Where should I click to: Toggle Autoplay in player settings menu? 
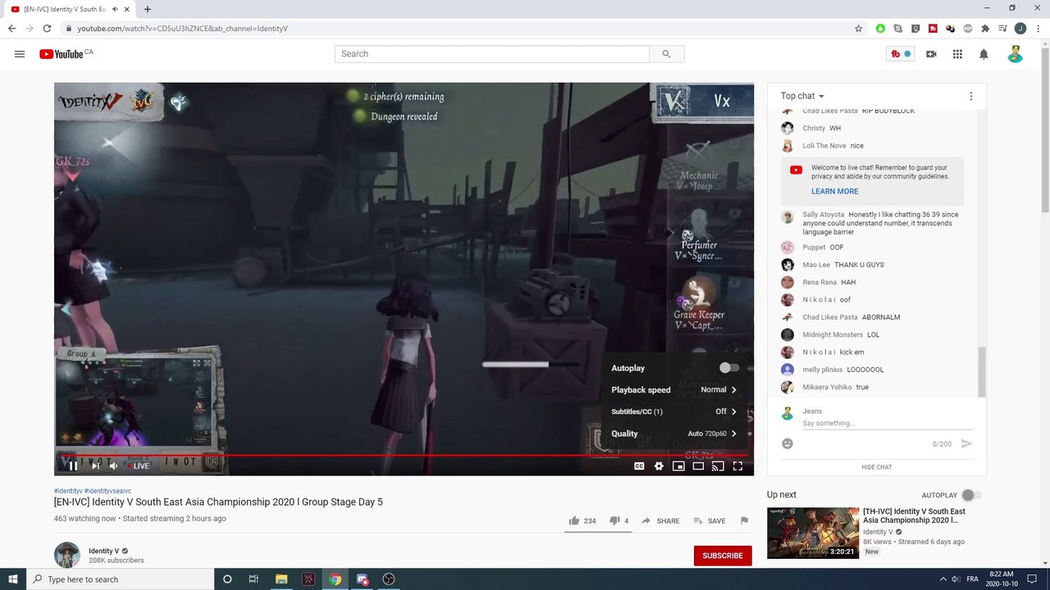729,368
